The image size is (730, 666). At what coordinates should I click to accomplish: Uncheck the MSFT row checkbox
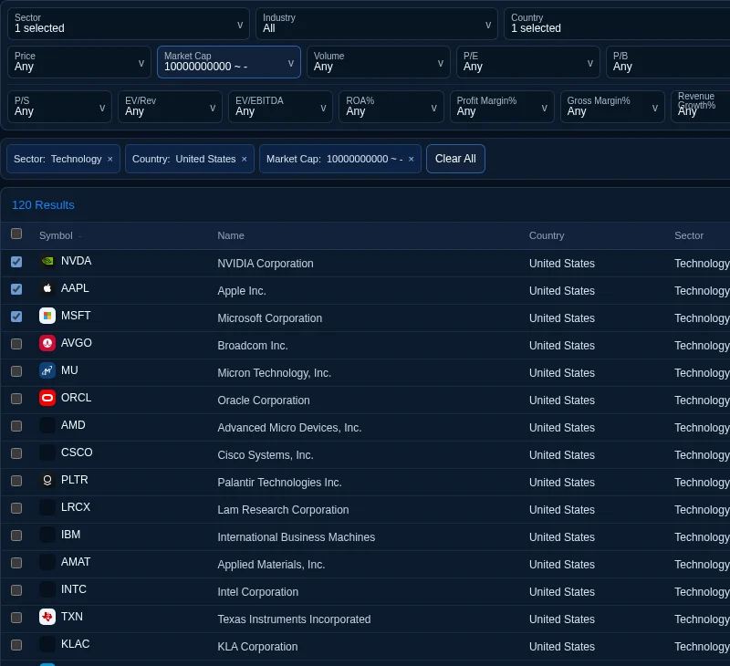click(16, 317)
